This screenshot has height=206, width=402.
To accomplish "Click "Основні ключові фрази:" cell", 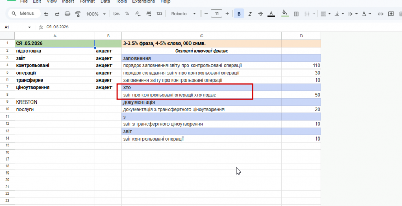I will point(202,51).
